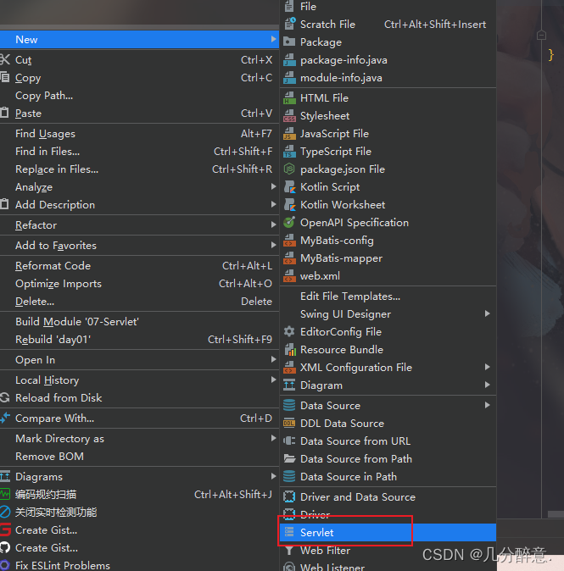Click the module-info.java file icon
Screen dimensions: 564x571
point(289,78)
